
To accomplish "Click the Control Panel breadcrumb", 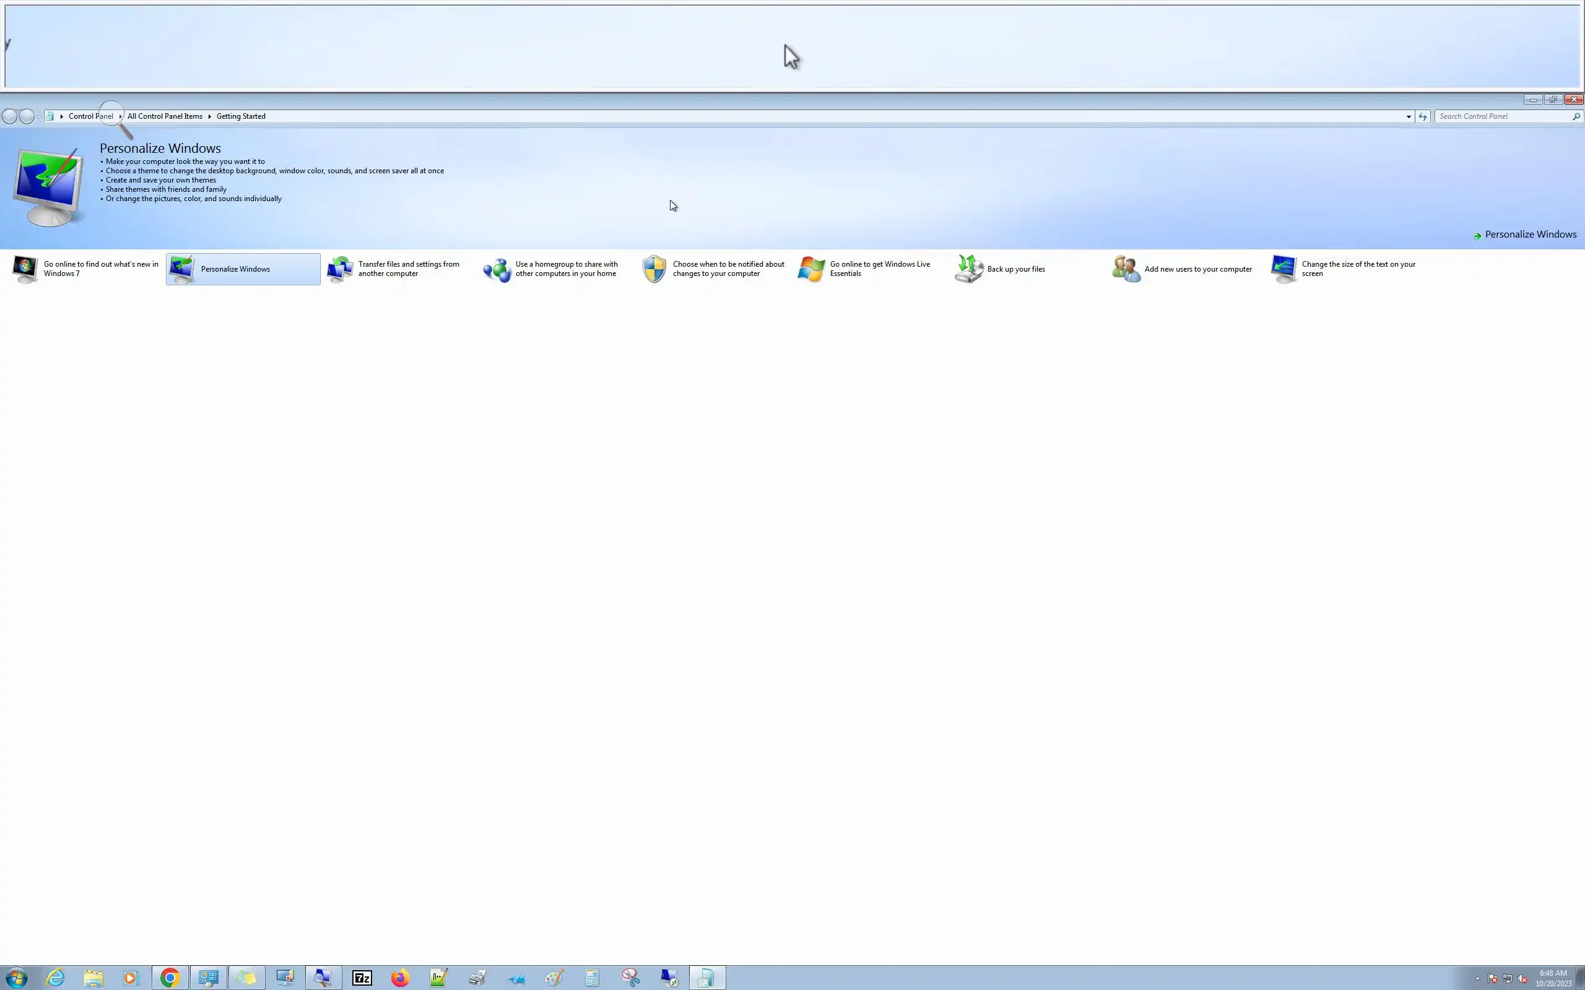I will pyautogui.click(x=90, y=116).
